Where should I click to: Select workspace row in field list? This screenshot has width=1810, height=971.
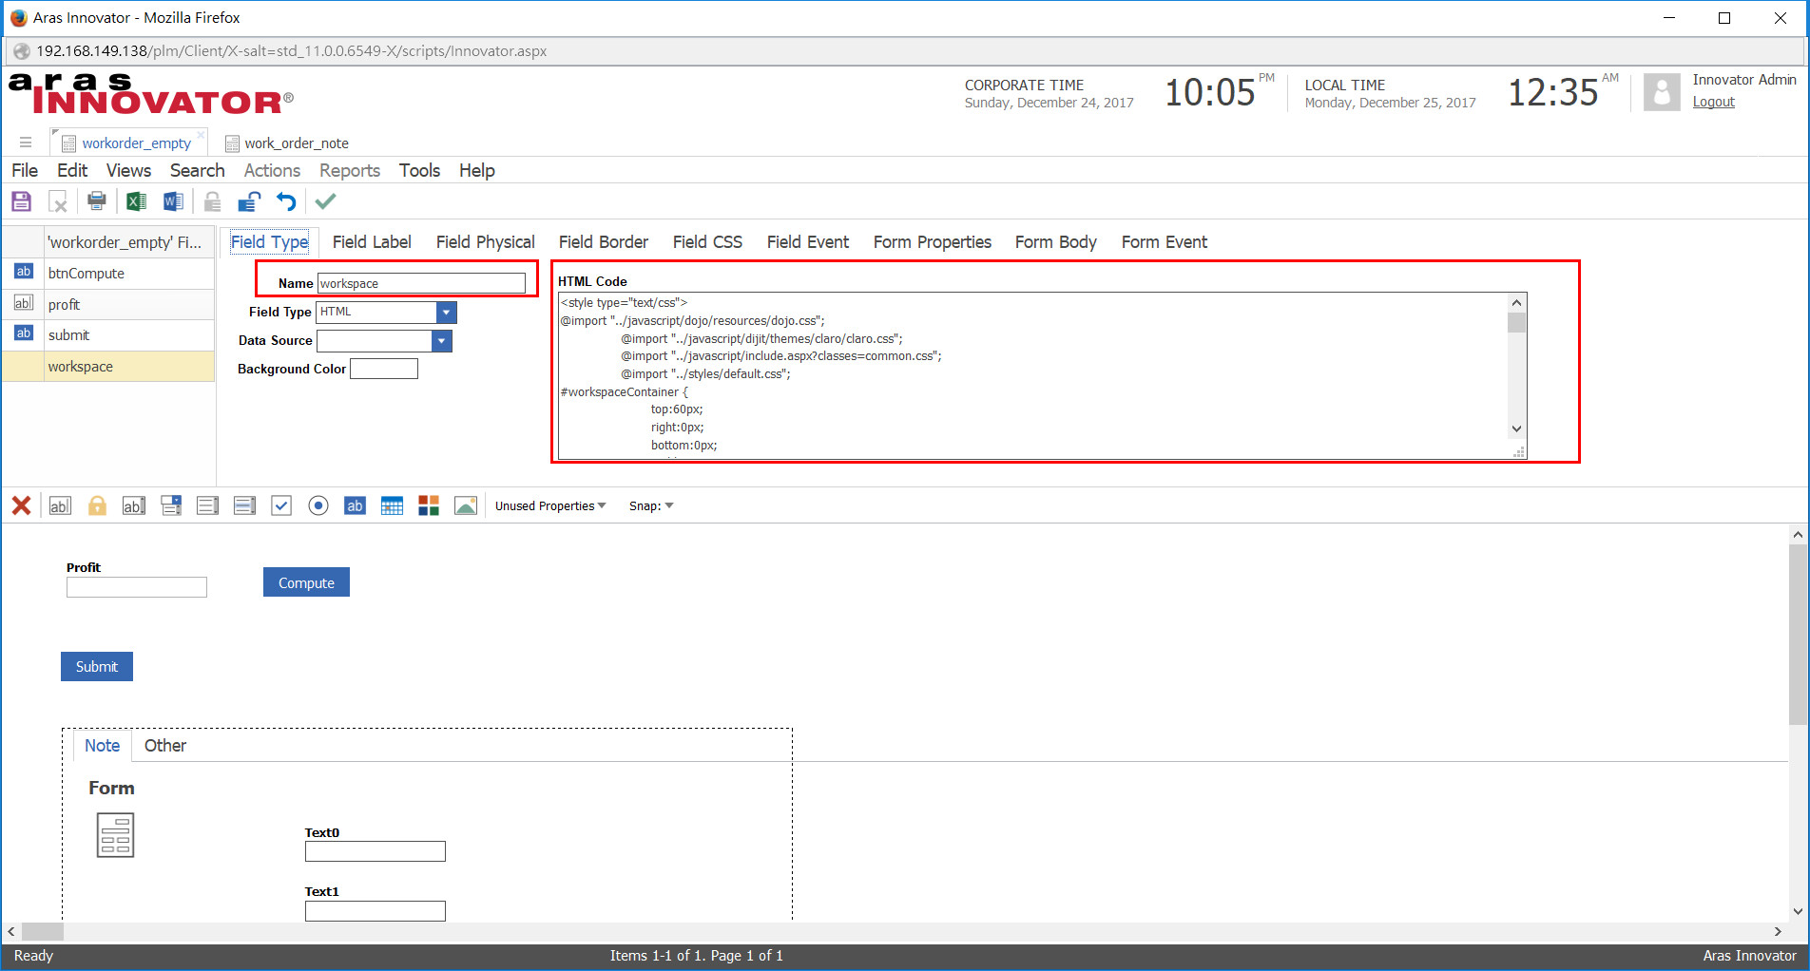(x=107, y=367)
